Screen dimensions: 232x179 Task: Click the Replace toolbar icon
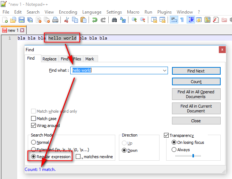tap(123, 20)
